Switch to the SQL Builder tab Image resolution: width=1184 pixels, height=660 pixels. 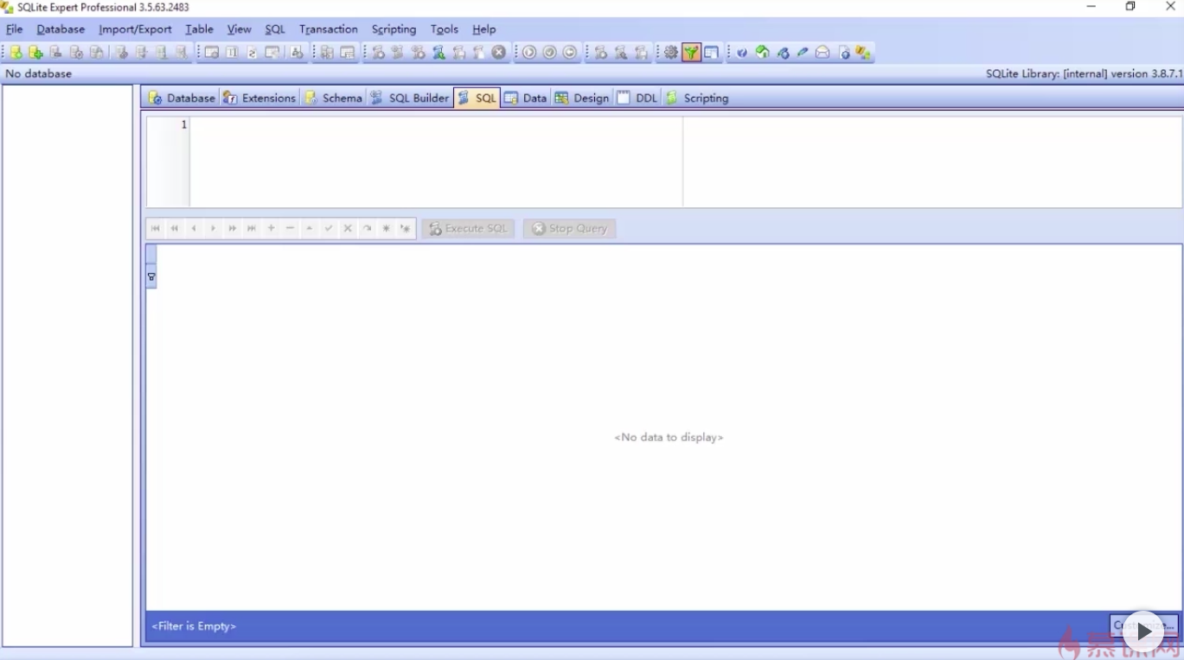(x=409, y=98)
